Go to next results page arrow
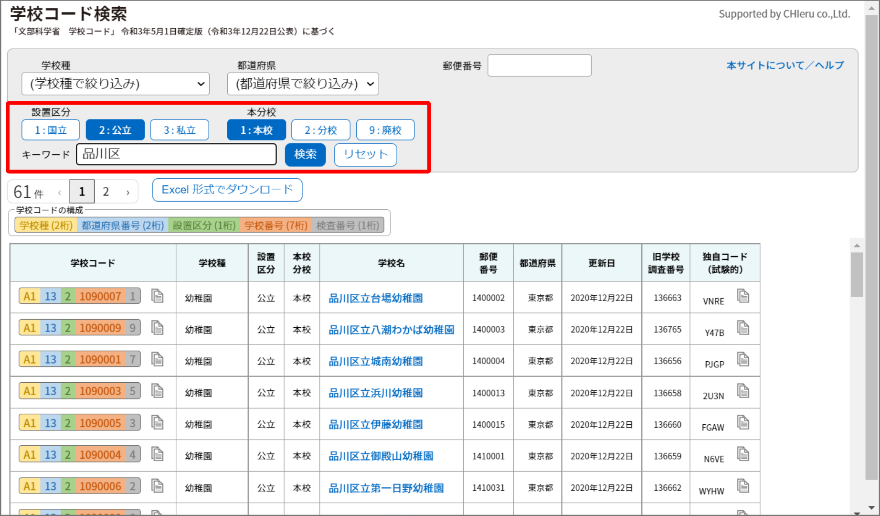 [x=128, y=192]
